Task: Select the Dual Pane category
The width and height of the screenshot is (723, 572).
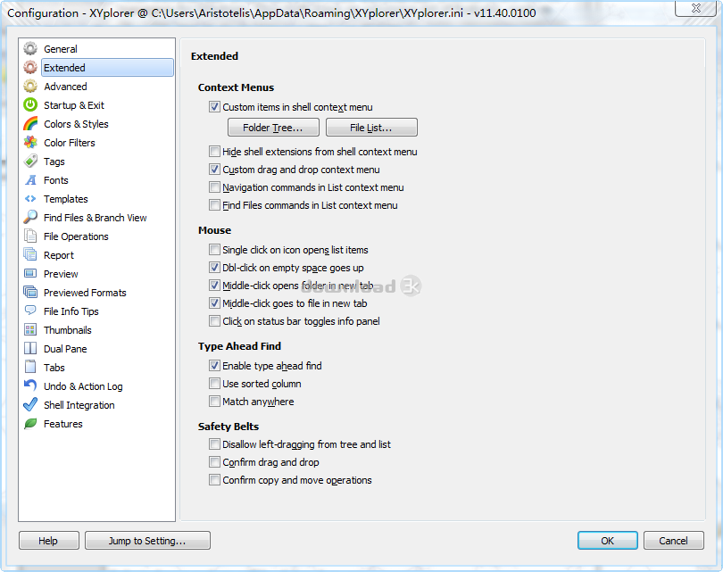Action: (x=65, y=349)
